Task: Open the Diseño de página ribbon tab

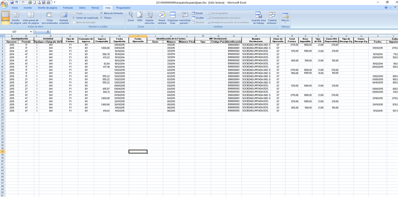Action: coord(48,8)
